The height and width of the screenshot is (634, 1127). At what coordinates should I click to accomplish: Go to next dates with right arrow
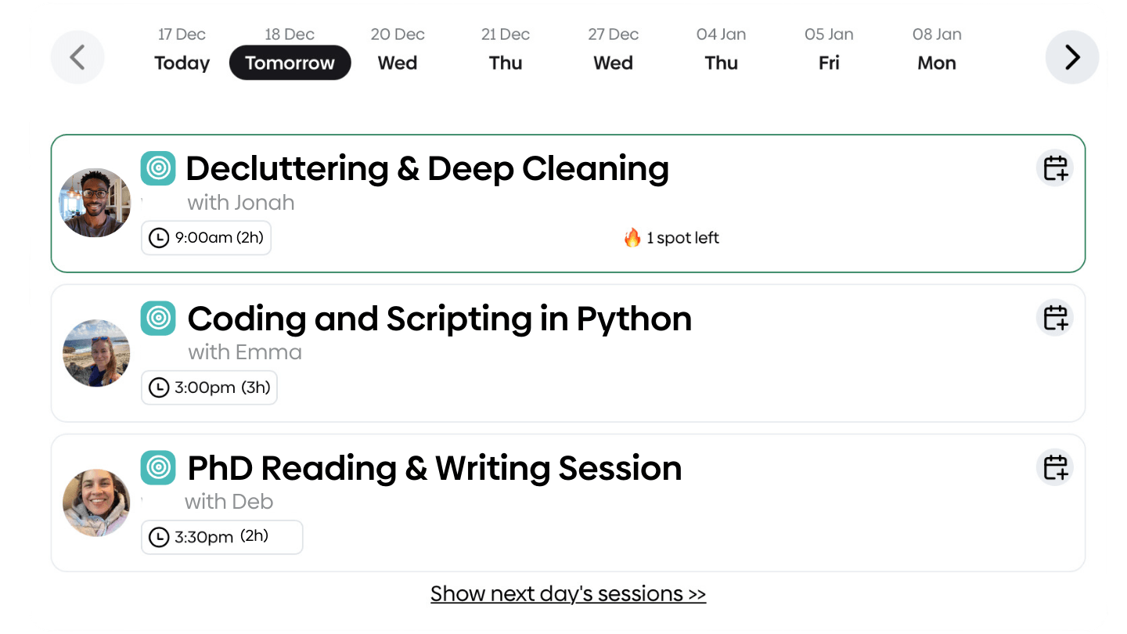pyautogui.click(x=1072, y=57)
